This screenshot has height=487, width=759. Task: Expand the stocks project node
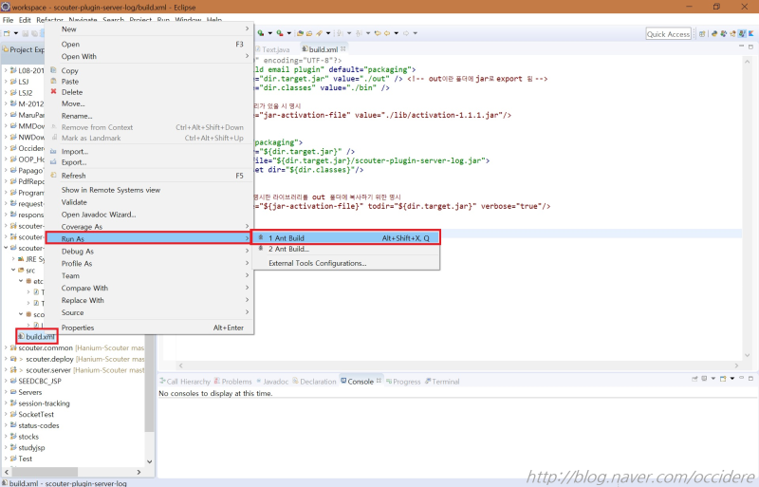(6, 436)
